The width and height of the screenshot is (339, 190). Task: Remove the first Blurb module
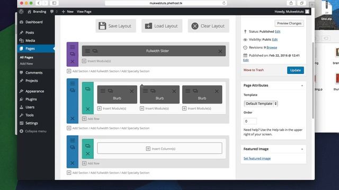(x=132, y=91)
